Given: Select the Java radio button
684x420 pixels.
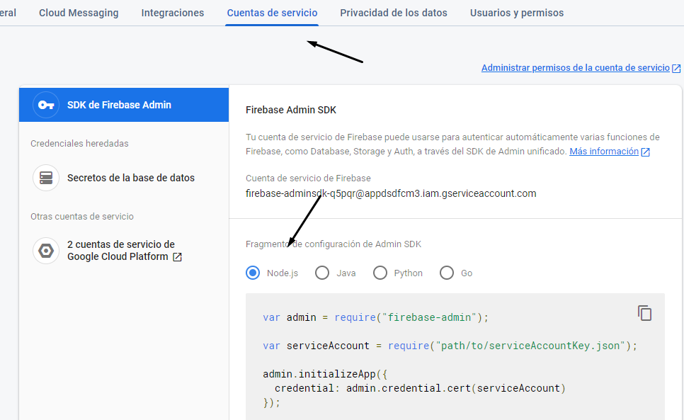Looking at the screenshot, I should point(322,273).
